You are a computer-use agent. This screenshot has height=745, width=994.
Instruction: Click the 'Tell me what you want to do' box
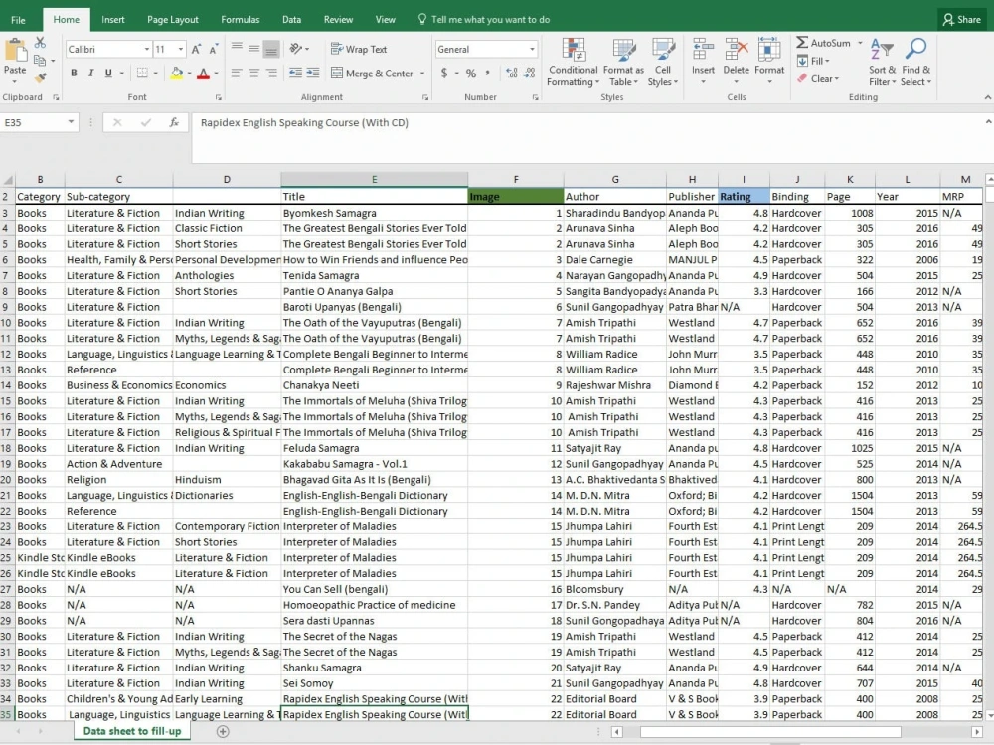[484, 20]
